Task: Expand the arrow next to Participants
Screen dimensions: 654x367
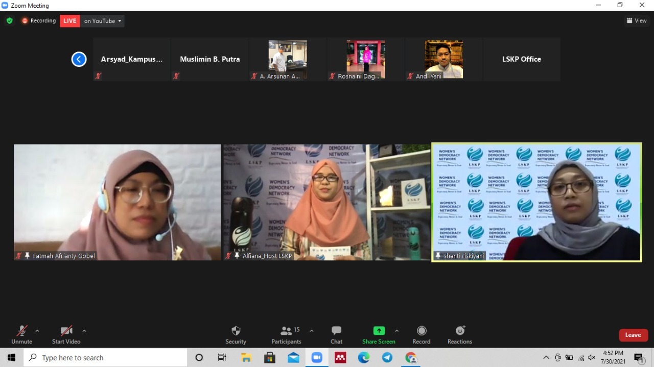Action: click(x=312, y=331)
